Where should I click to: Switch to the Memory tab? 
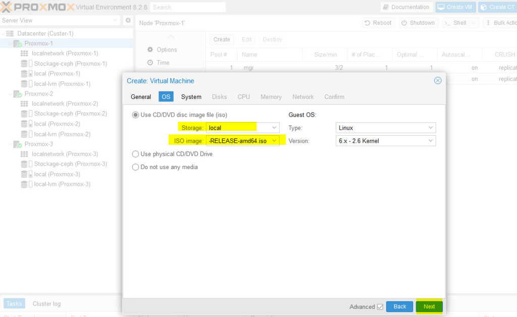[271, 97]
